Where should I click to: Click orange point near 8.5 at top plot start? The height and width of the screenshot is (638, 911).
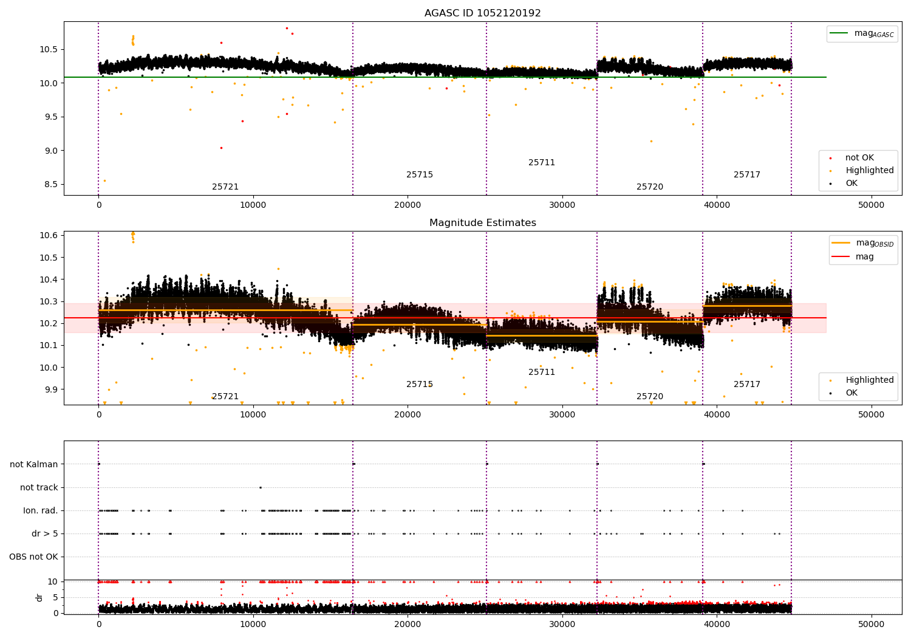coord(104,180)
